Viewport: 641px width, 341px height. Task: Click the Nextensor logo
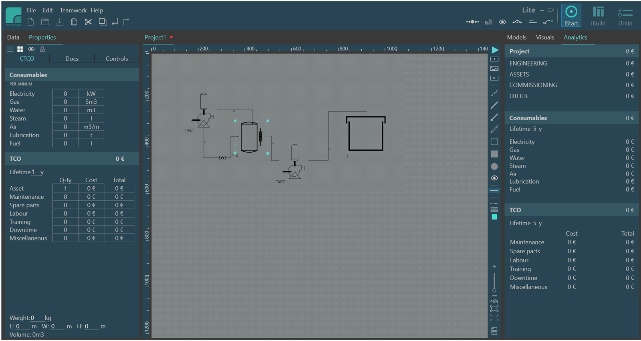coord(14,16)
